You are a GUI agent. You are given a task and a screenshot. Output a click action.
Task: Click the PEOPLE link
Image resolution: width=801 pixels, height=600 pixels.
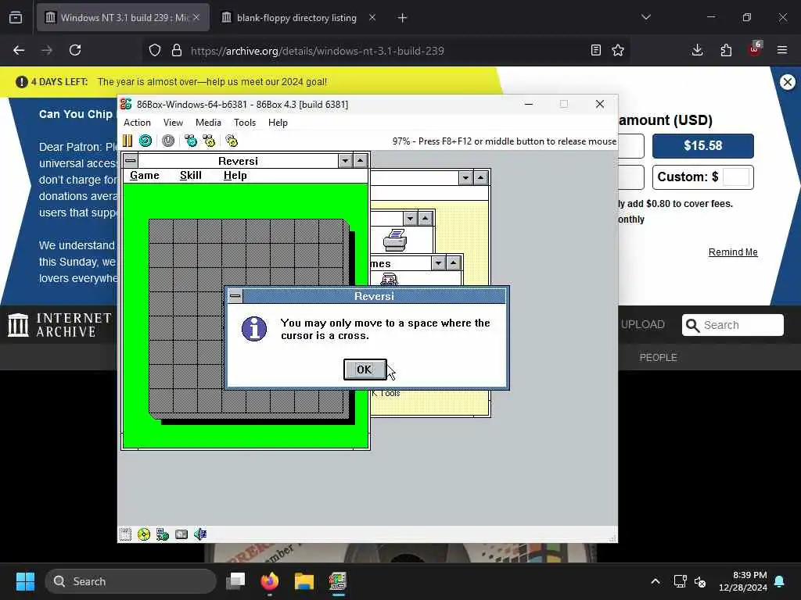pyautogui.click(x=658, y=358)
